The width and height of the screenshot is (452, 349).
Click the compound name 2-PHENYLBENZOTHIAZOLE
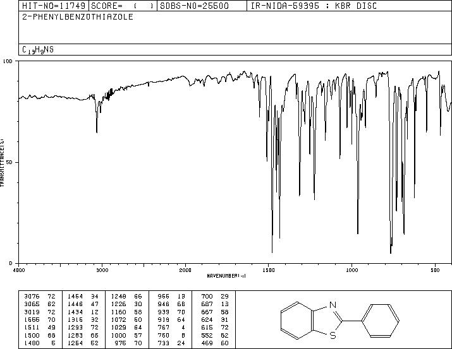[x=78, y=16]
